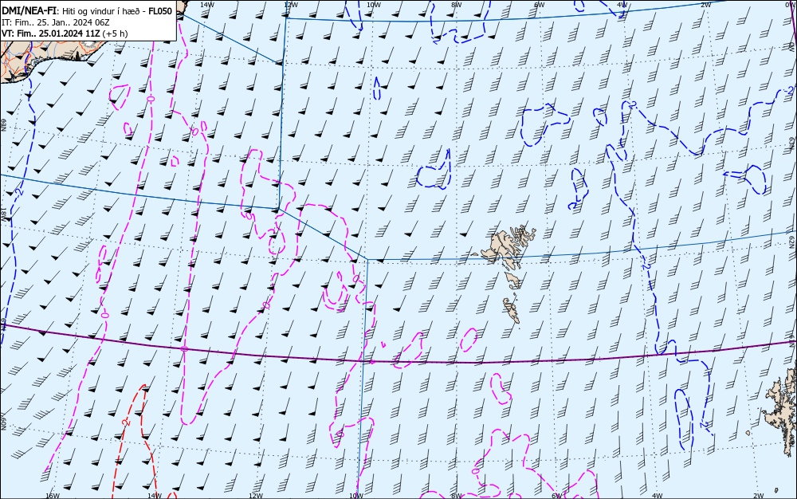797x499 pixels.
Task: Click the '12W' label on the bottom border
Action: 256,496
